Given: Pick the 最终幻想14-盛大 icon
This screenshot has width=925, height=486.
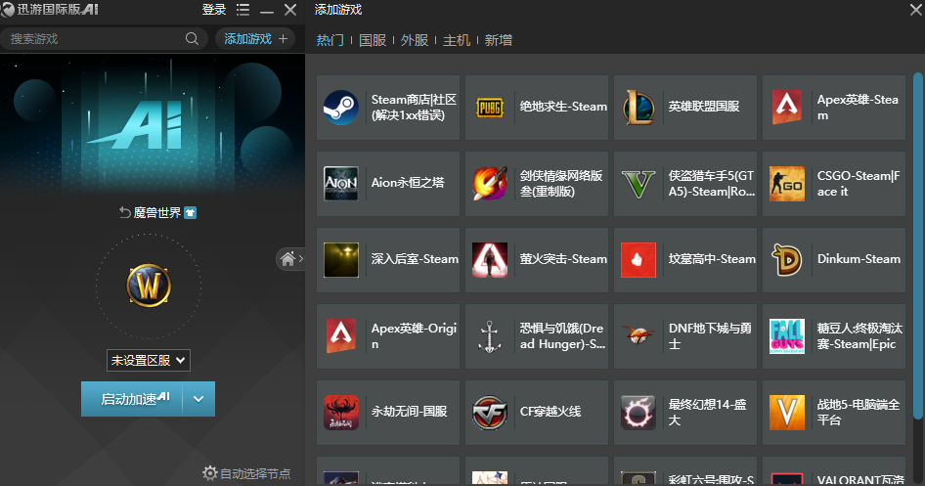Looking at the screenshot, I should click(x=639, y=412).
